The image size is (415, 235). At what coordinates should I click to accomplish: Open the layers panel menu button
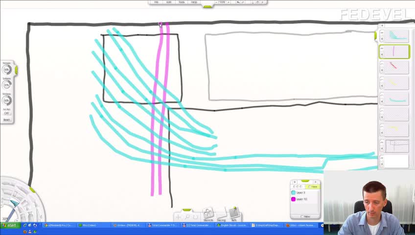(x=382, y=25)
